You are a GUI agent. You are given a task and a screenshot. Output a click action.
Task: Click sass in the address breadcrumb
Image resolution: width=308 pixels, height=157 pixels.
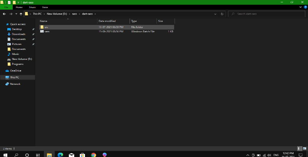pos(75,14)
